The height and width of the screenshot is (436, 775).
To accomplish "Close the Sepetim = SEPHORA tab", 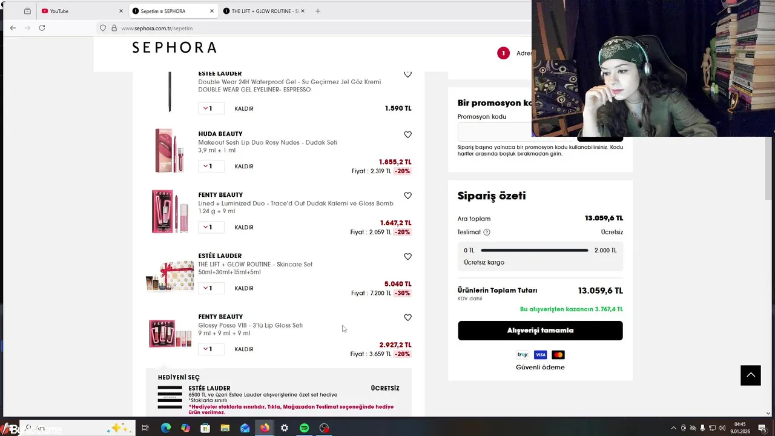I will tap(212, 11).
